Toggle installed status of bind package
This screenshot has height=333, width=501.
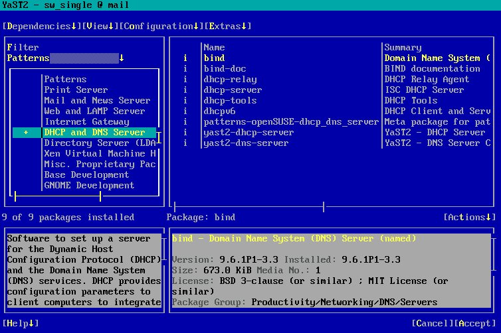[x=185, y=58]
